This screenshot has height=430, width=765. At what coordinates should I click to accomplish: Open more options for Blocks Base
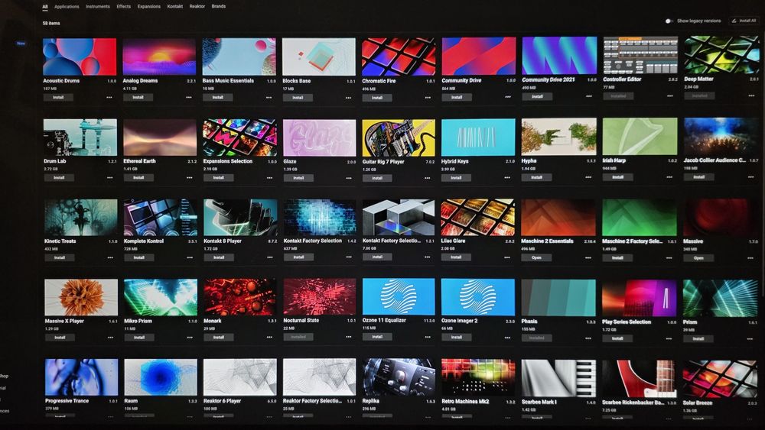348,98
